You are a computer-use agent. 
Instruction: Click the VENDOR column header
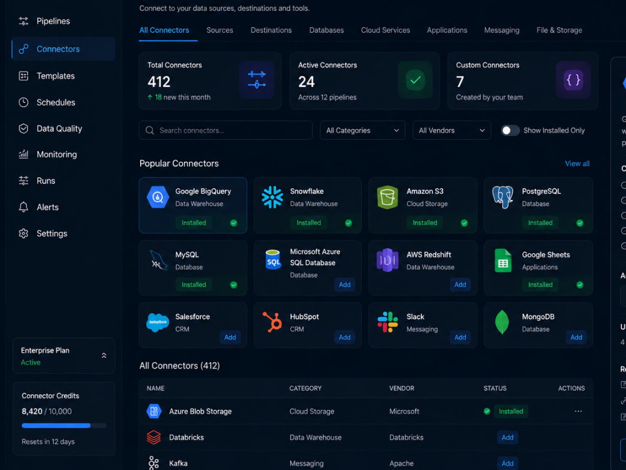point(402,389)
